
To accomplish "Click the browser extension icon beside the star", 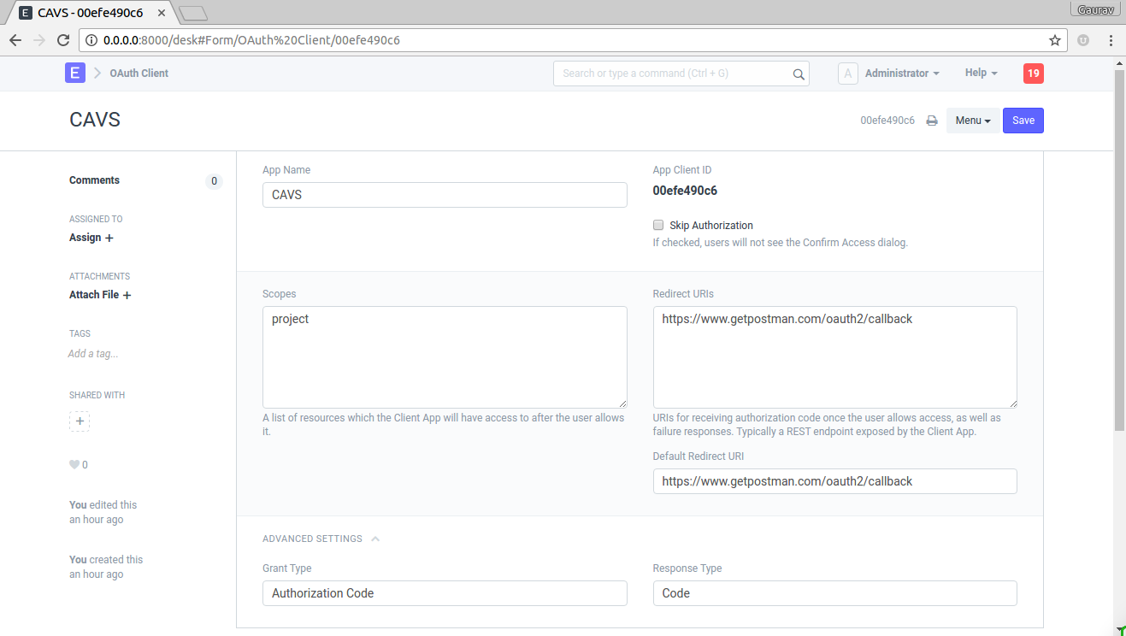I will click(1083, 40).
